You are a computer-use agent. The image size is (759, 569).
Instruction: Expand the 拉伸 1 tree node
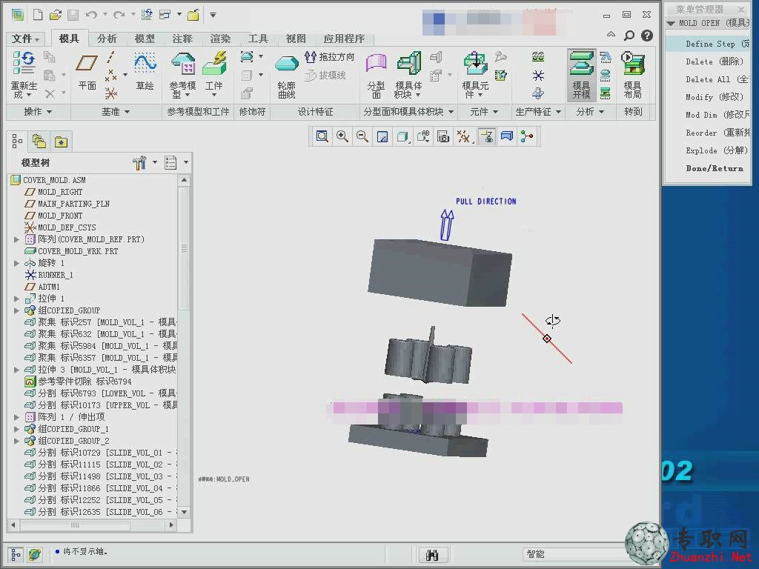click(x=16, y=299)
